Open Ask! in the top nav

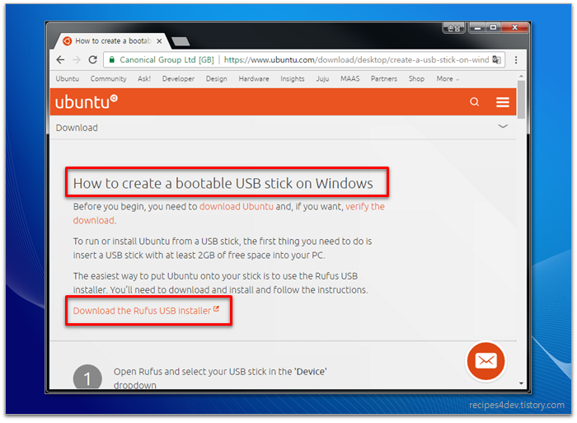[x=144, y=79]
